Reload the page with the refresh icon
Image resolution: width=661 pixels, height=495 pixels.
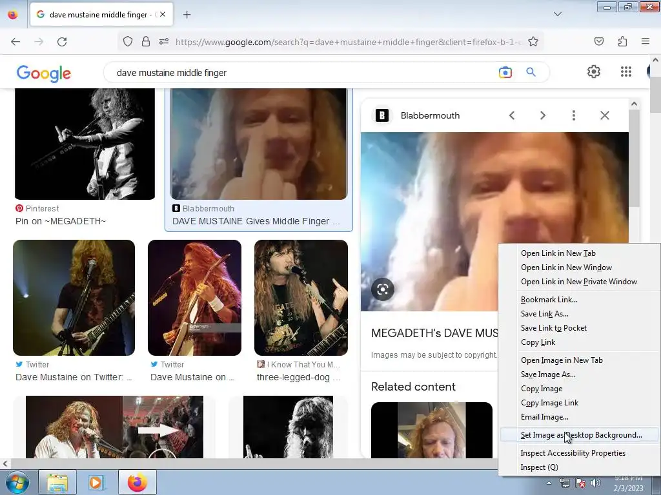(62, 42)
